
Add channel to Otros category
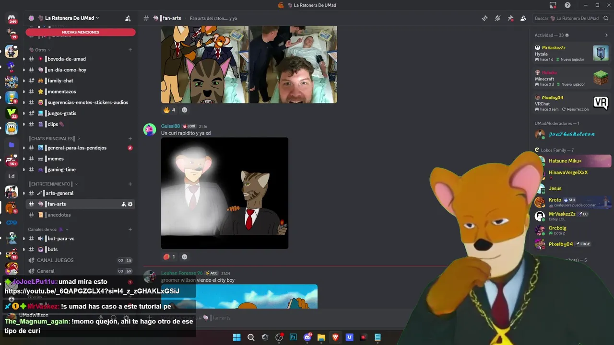[x=130, y=50]
